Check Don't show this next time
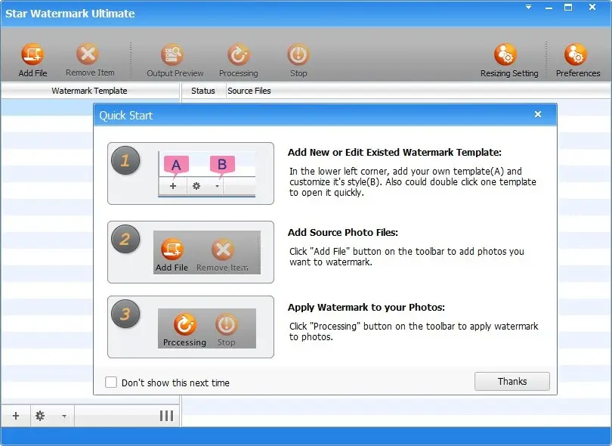This screenshot has width=612, height=446. pyautogui.click(x=111, y=383)
